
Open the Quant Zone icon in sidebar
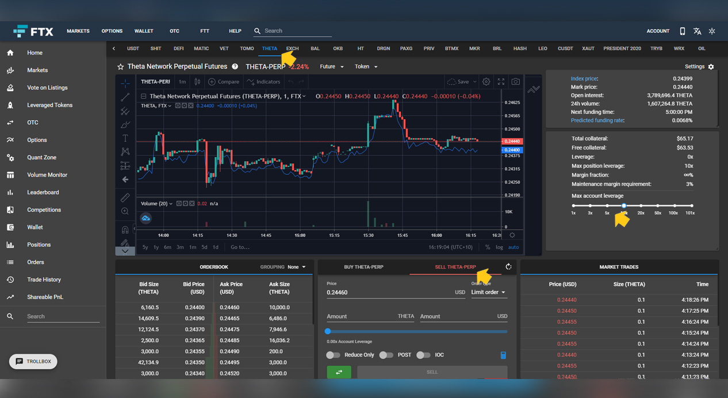[10, 158]
